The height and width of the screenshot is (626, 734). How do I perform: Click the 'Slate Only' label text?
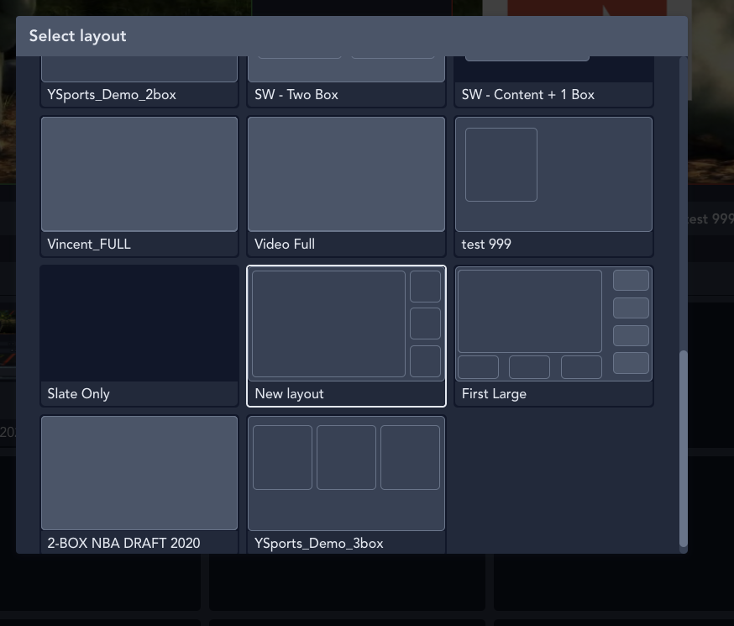coord(78,394)
